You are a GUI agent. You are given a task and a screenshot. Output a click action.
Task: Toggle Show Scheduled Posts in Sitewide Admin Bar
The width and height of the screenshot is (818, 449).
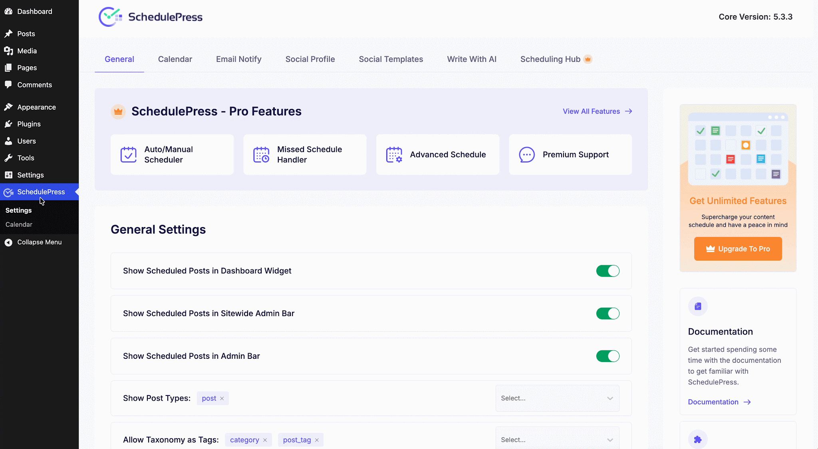(x=608, y=314)
